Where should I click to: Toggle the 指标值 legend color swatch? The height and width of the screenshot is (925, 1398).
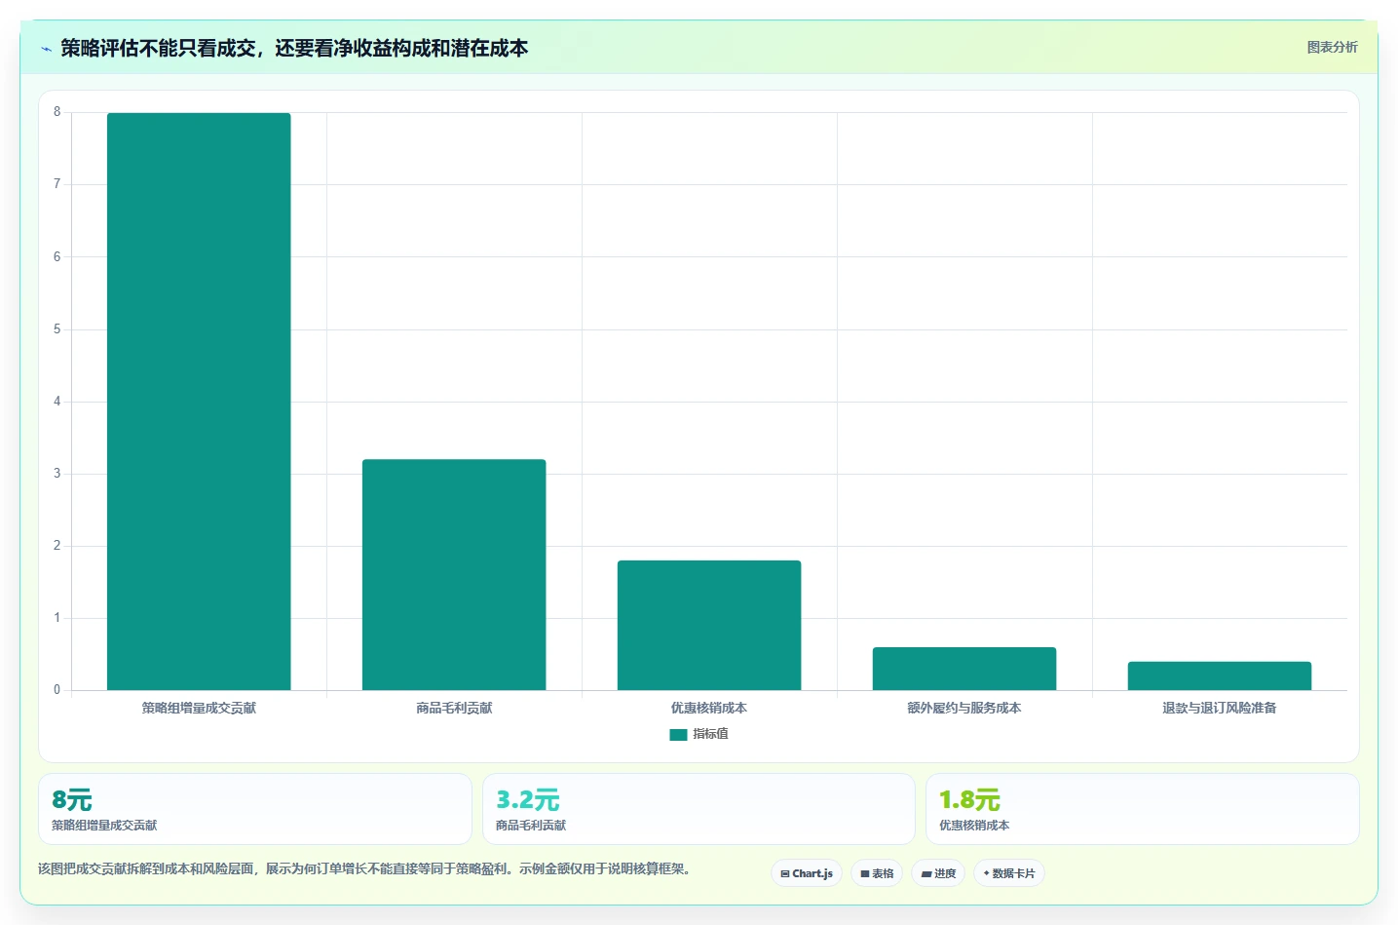click(x=678, y=734)
